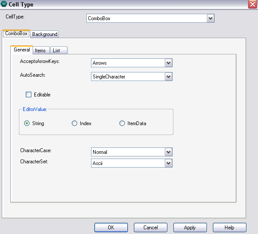
Task: Switch to the ComboBox tab
Action: click(16, 34)
